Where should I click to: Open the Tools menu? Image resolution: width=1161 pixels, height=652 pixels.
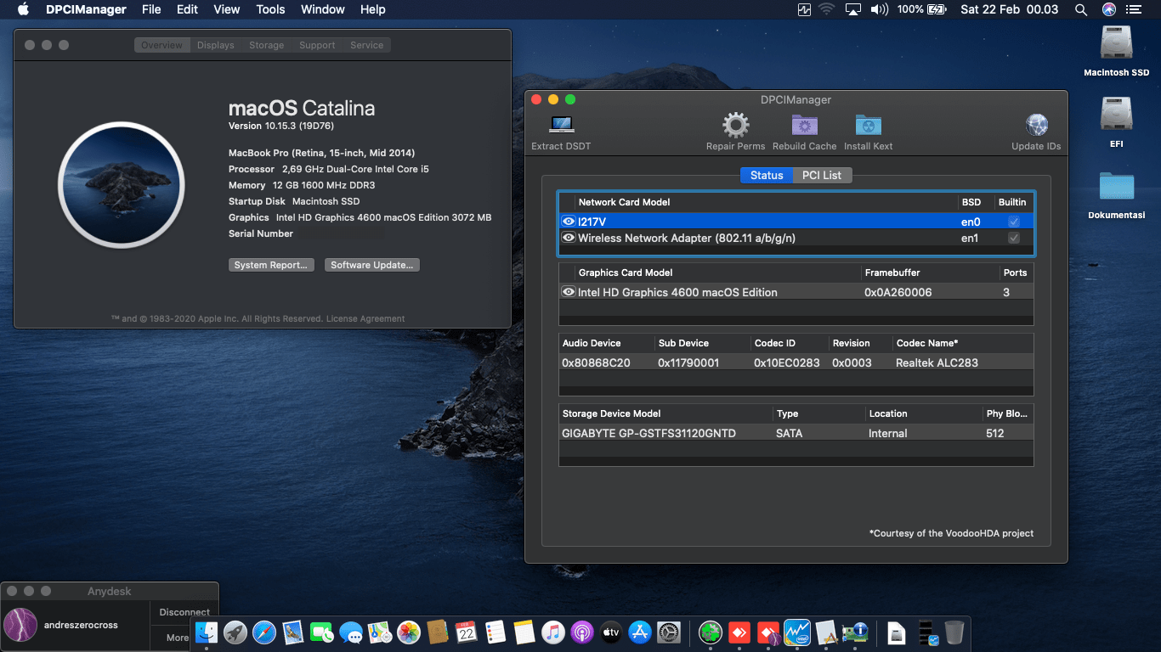[x=270, y=9]
